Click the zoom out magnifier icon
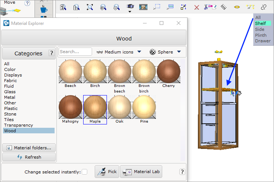The image size is (274, 182). [x=116, y=7]
